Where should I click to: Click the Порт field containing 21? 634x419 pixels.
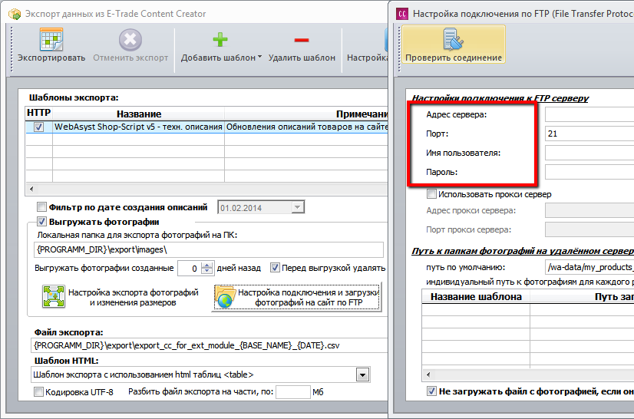(589, 134)
